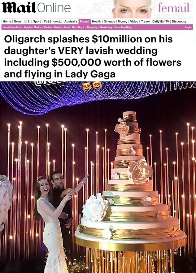Click the MailOnline logo
196x273 pixels.
tap(36, 8)
